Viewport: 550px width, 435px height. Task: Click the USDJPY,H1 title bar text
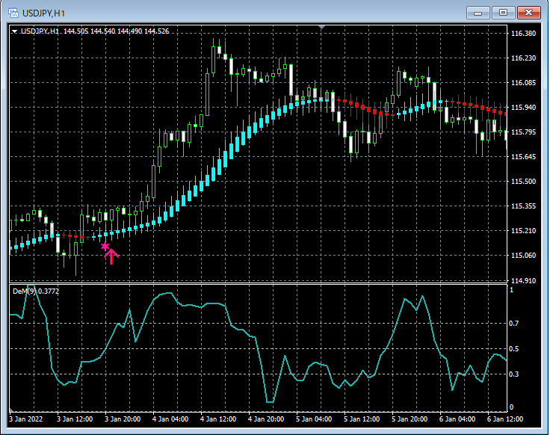[x=44, y=13]
